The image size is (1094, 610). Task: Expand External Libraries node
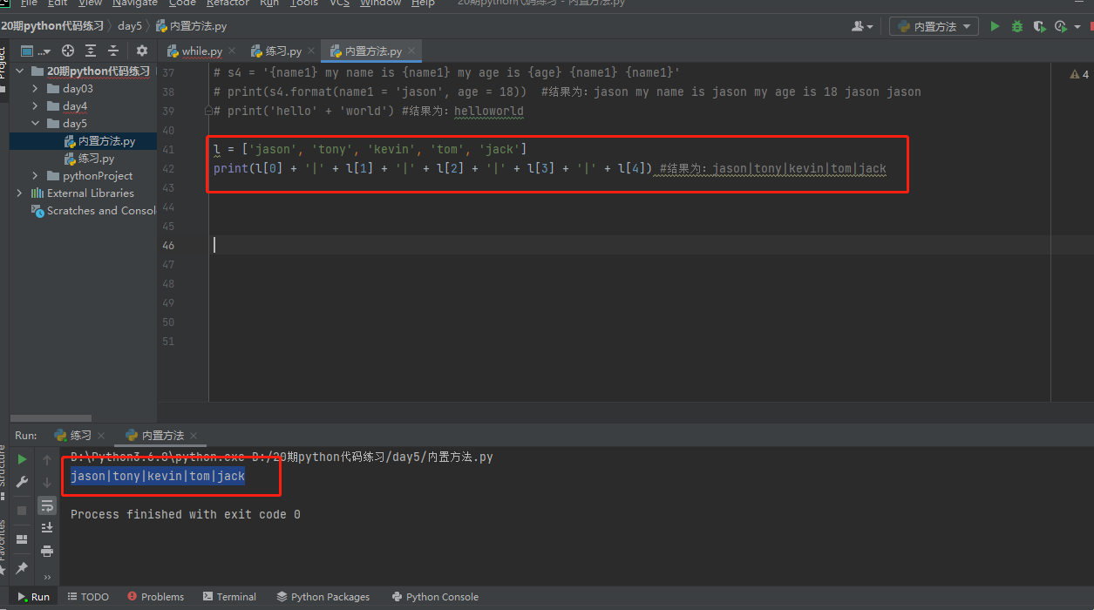[20, 193]
